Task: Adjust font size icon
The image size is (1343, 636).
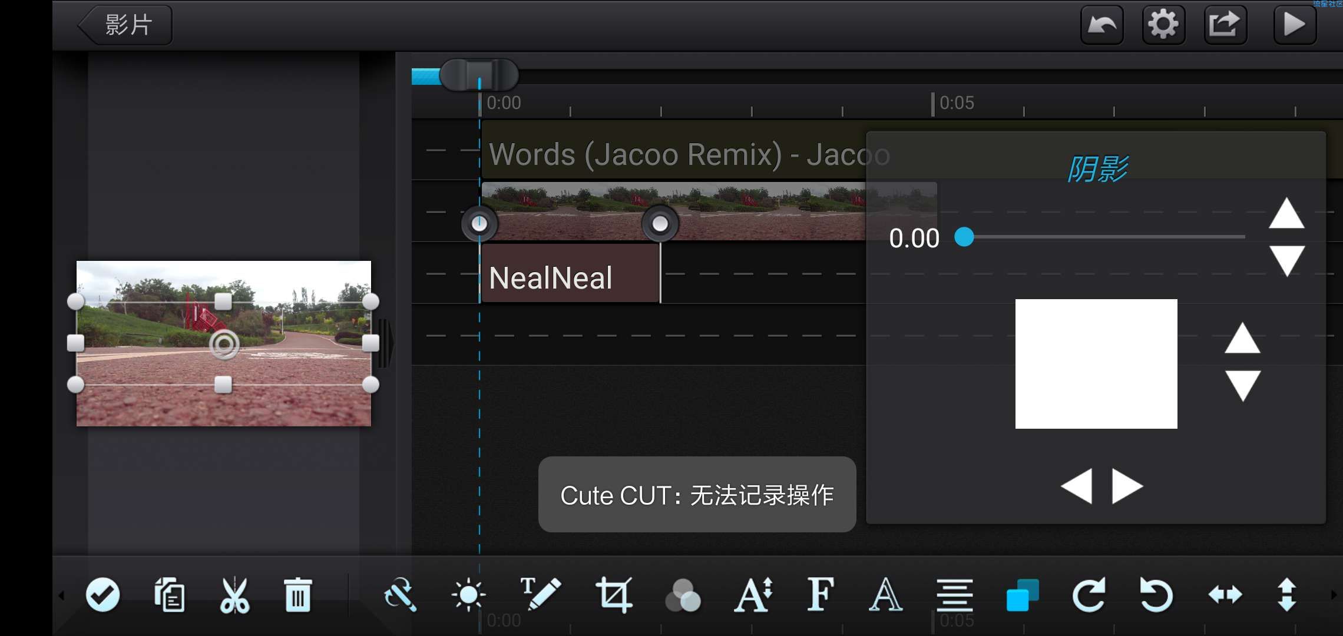Action: click(753, 595)
